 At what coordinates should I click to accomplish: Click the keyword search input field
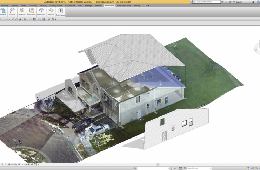[x=206, y=2]
